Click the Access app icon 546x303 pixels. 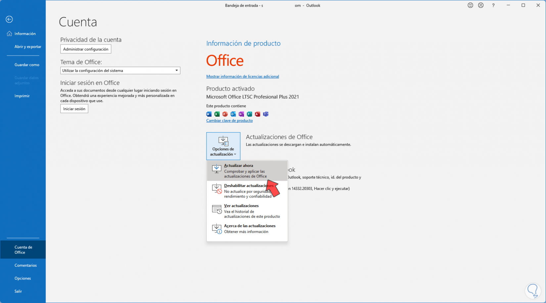tap(257, 114)
